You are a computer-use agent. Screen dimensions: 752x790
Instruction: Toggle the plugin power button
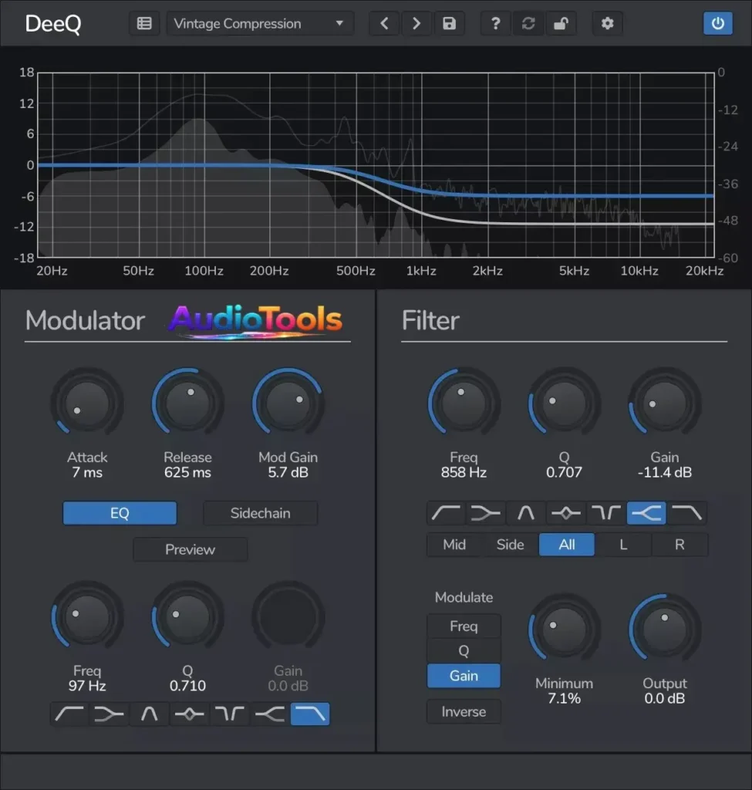(718, 23)
